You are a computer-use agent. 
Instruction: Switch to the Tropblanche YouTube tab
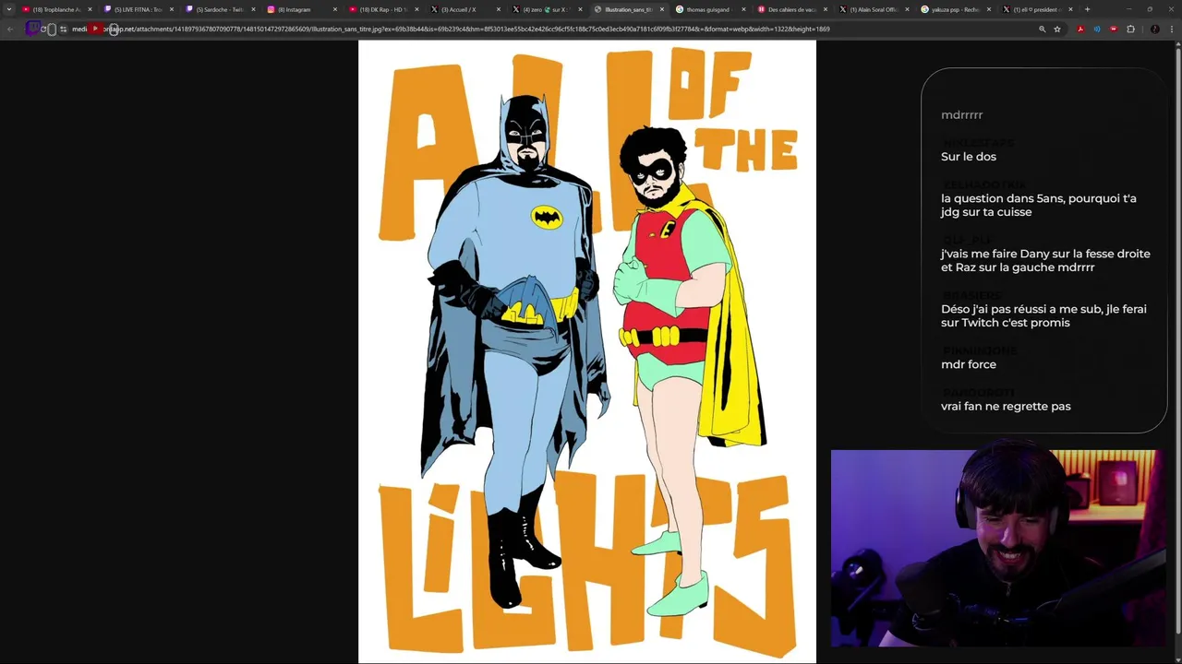[x=55, y=9]
